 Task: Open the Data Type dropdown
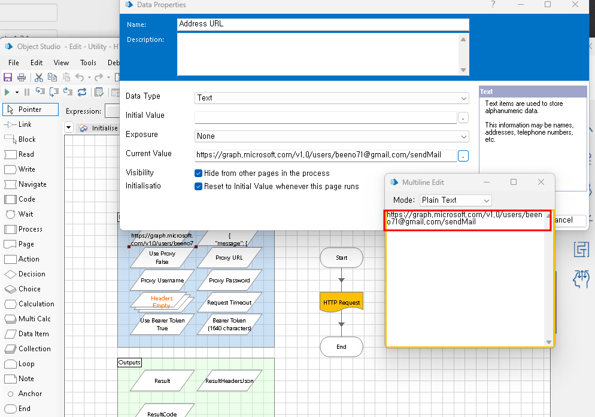point(332,98)
